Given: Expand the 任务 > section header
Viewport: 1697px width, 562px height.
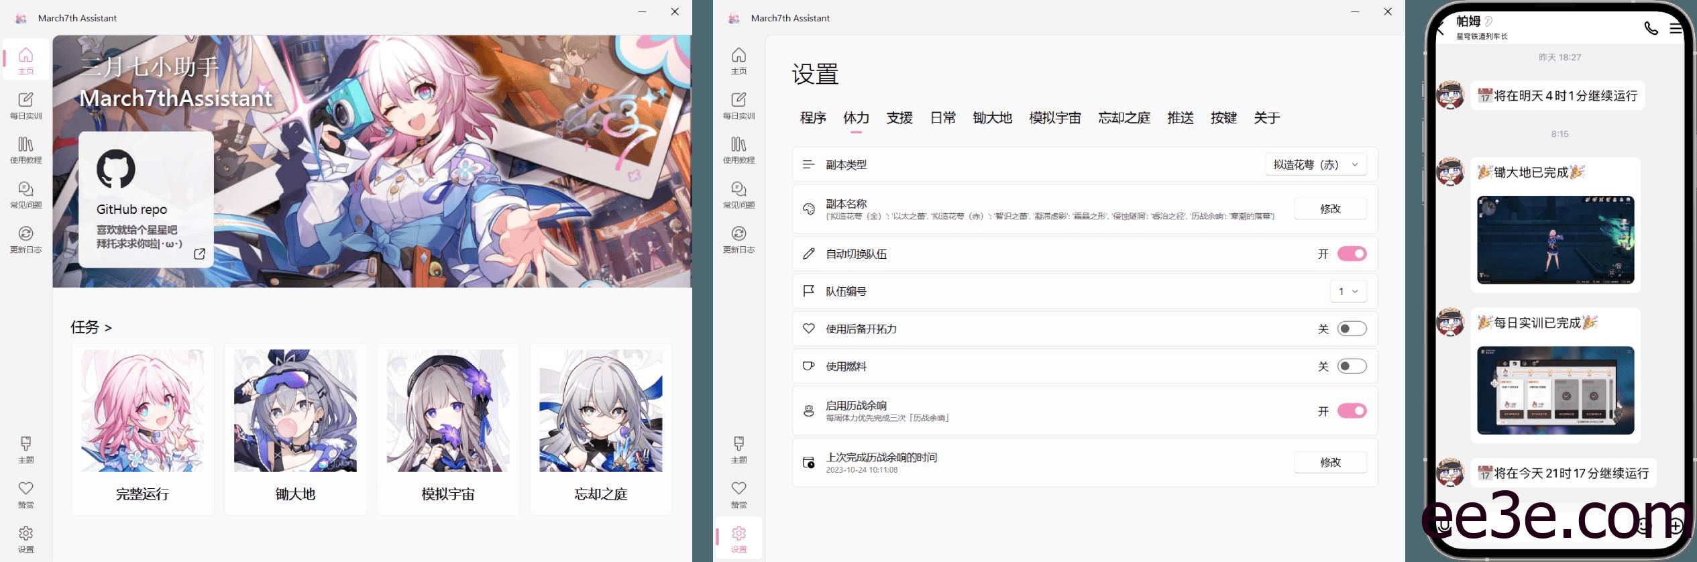Looking at the screenshot, I should click(91, 327).
